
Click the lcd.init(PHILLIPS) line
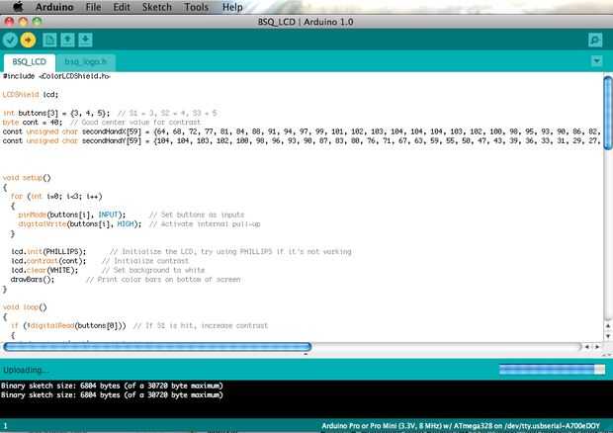coord(181,252)
